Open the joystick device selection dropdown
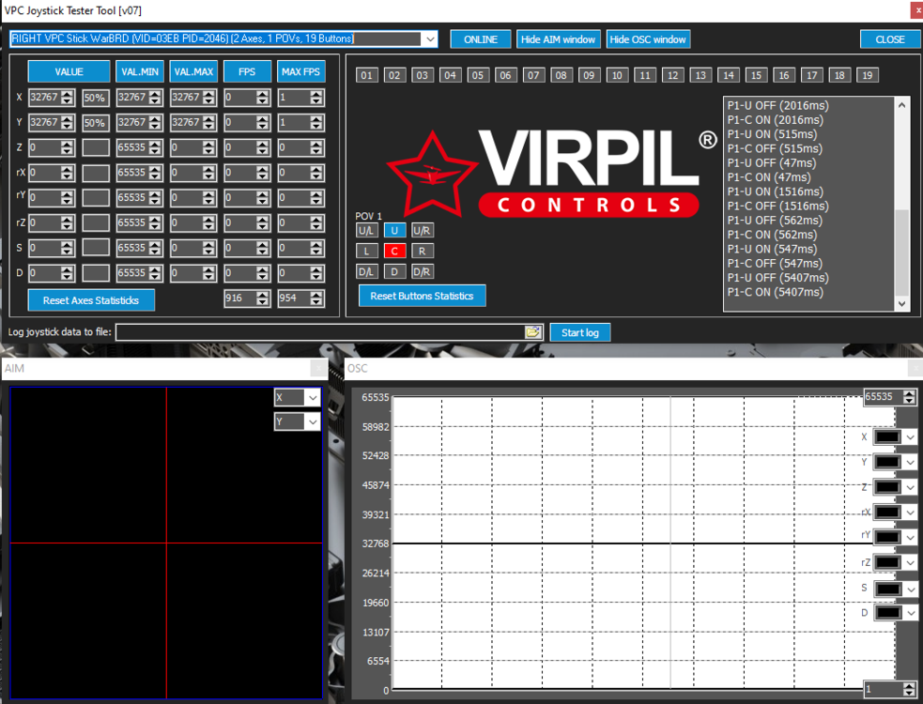 click(430, 38)
